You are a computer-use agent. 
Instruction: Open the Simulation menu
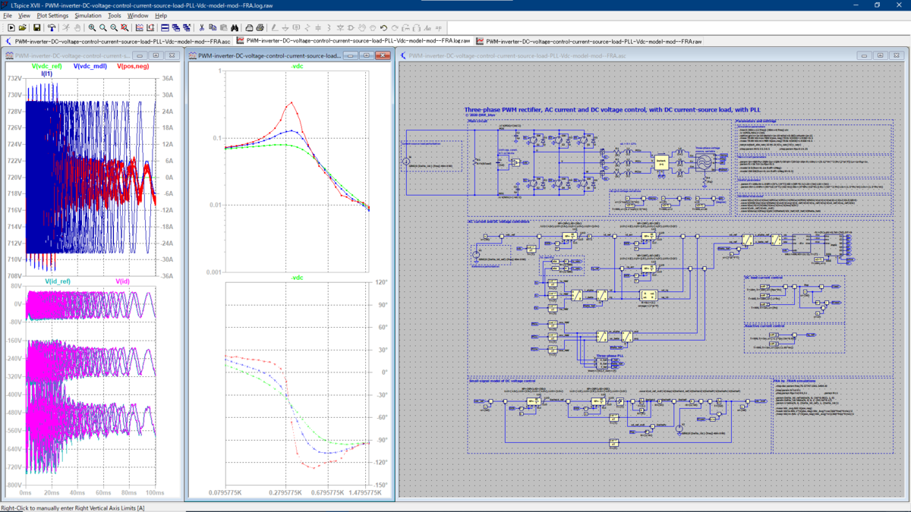[88, 15]
